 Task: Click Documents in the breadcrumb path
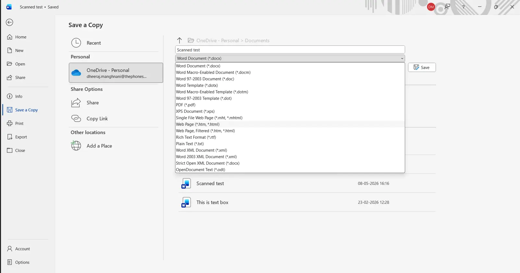point(257,41)
